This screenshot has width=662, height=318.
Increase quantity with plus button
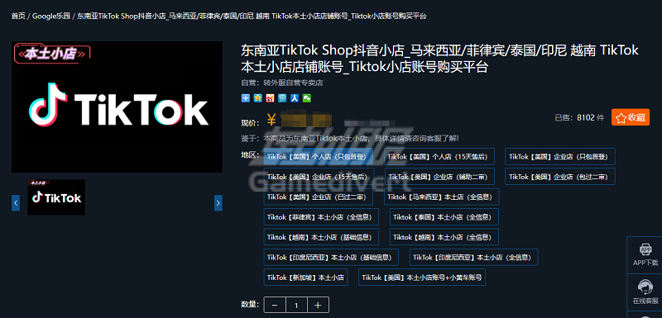319,305
